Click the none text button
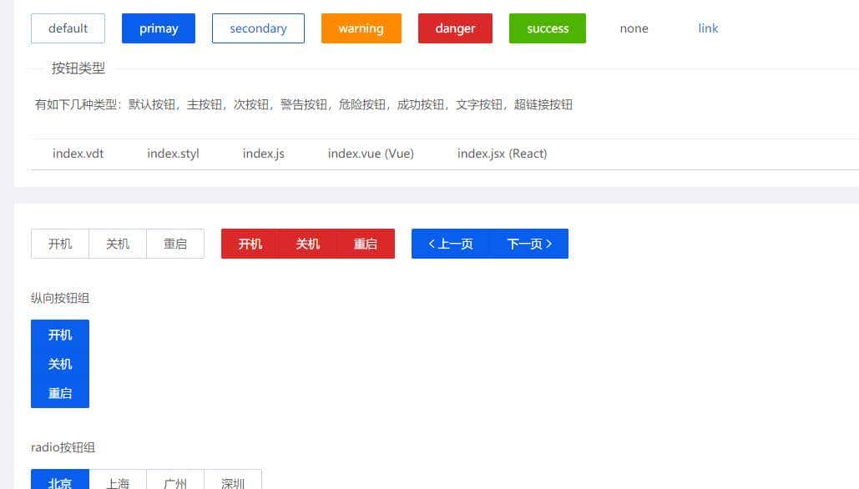Viewport: 859px width, 489px height. pos(634,28)
